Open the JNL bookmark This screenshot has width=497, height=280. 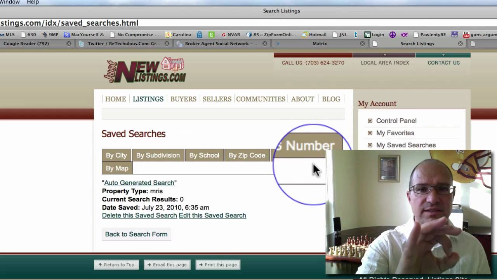[x=340, y=35]
